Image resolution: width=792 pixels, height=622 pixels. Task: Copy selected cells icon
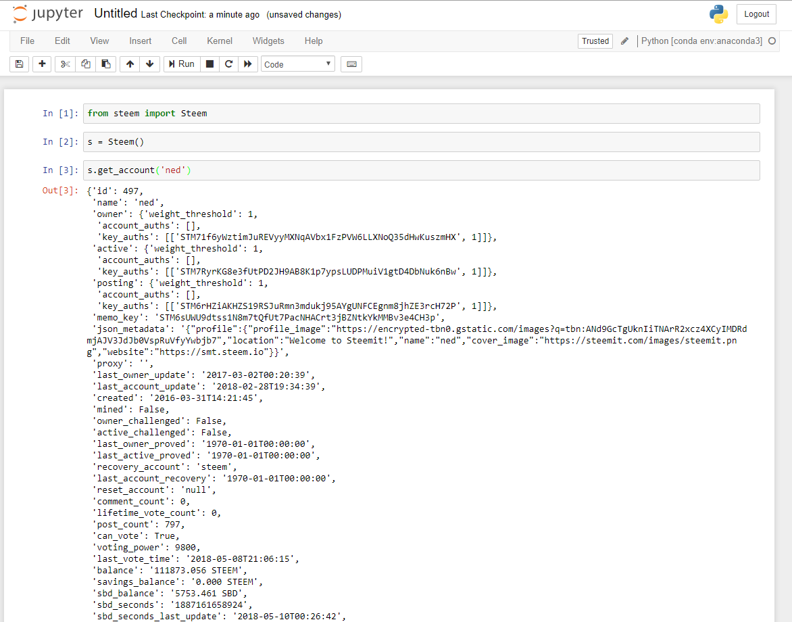[x=86, y=64]
